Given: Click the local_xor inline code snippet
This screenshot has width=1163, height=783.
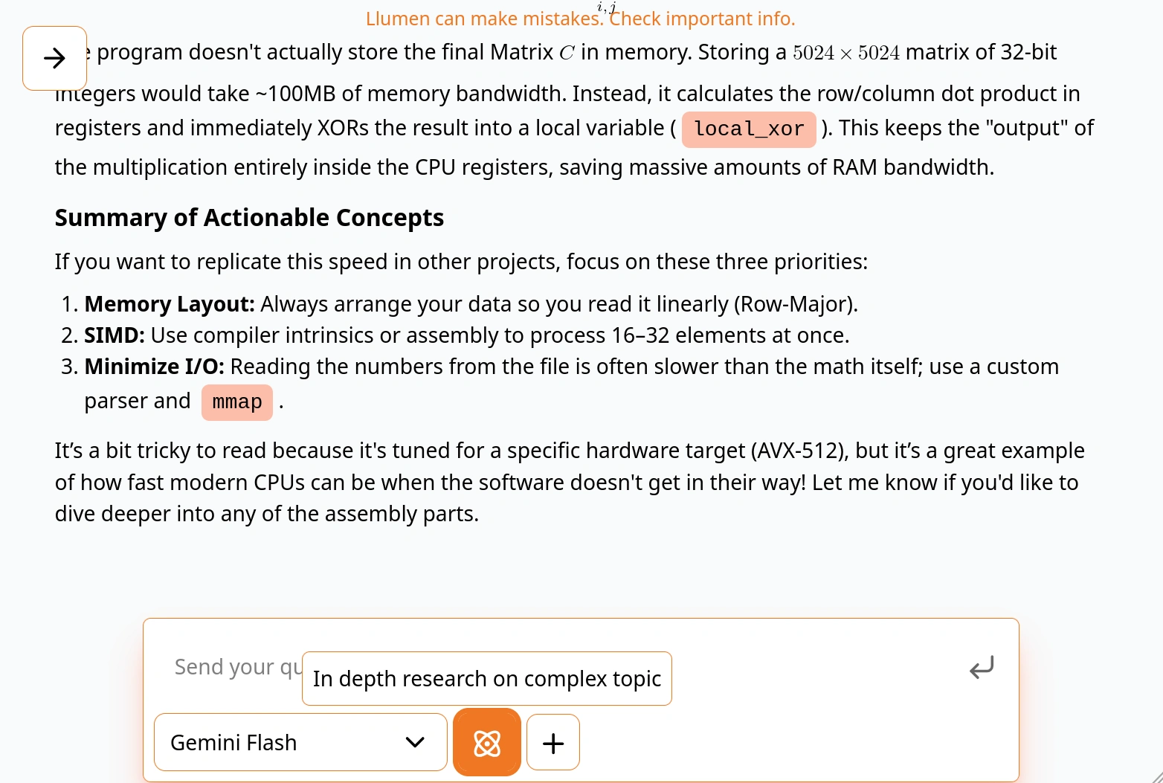Looking at the screenshot, I should pos(749,129).
